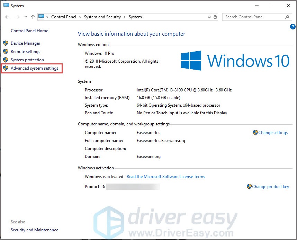Viewport: 297px width, 240px height.
Task: Click Read the Microsoft Software License Terms
Action: [x=166, y=176]
